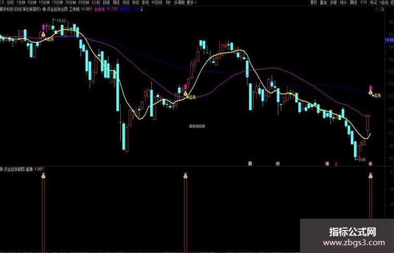Click the orange 增 event marker
This screenshot has width=394, height=253.
[x=327, y=164]
